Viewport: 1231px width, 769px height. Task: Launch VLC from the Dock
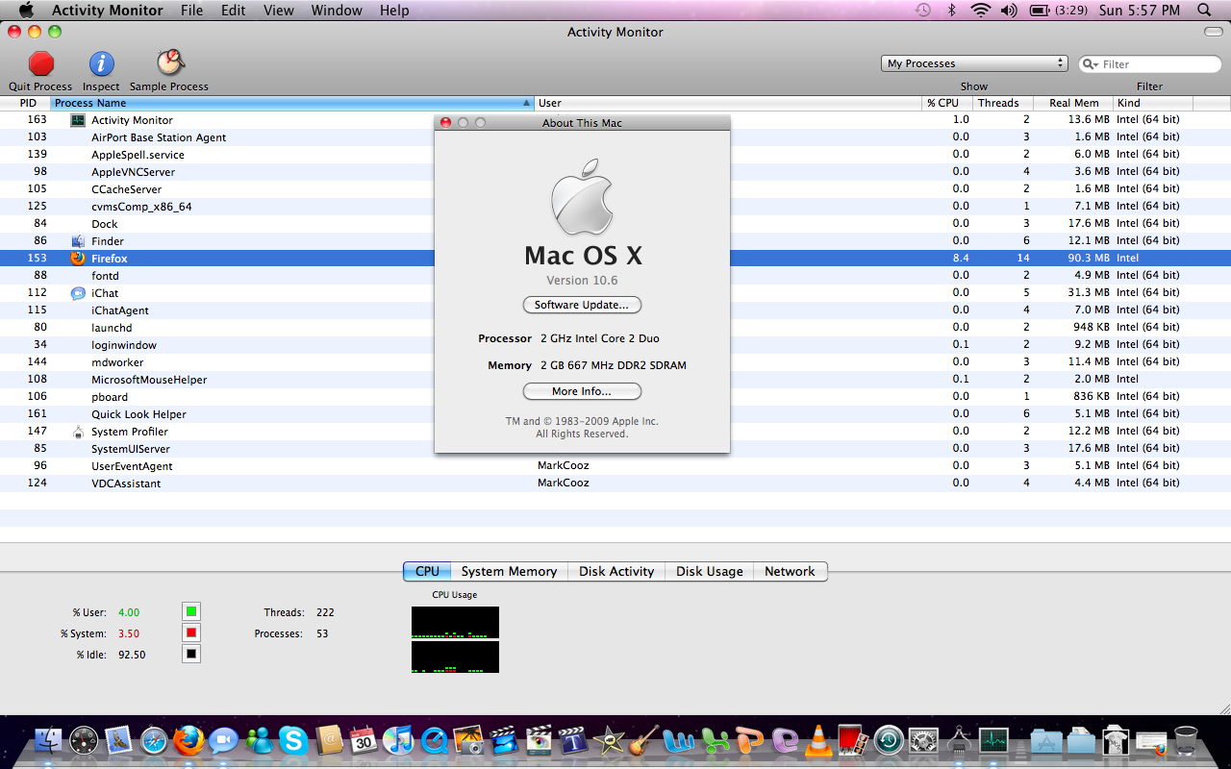point(818,740)
